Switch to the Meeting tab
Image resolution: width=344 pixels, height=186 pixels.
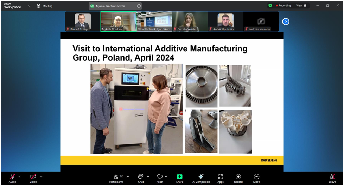(45, 6)
